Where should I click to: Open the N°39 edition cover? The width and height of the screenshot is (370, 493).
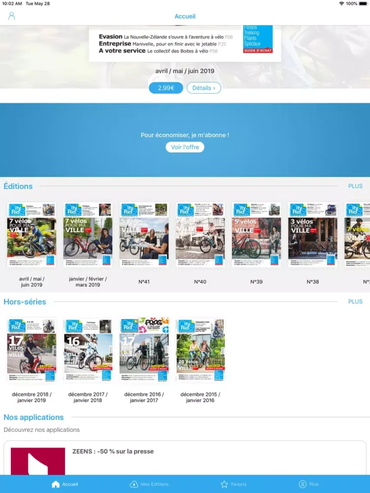[x=257, y=235]
